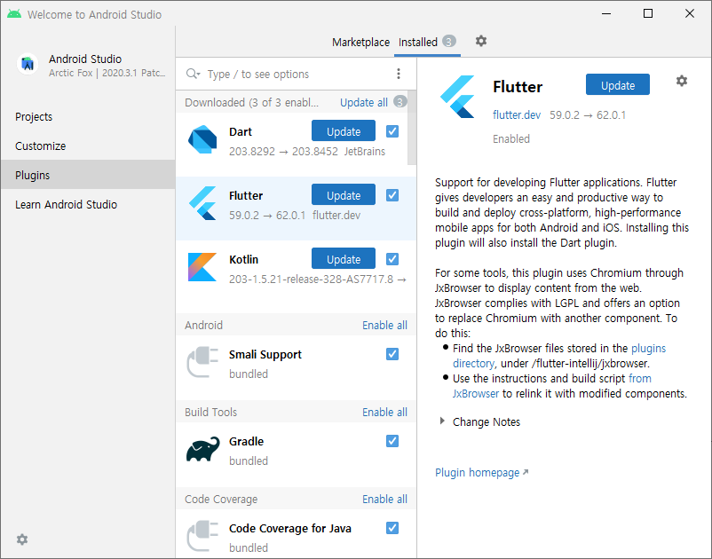Click the Code Coverage for Java plug icon
Screen dimensions: 712x559
point(202,535)
